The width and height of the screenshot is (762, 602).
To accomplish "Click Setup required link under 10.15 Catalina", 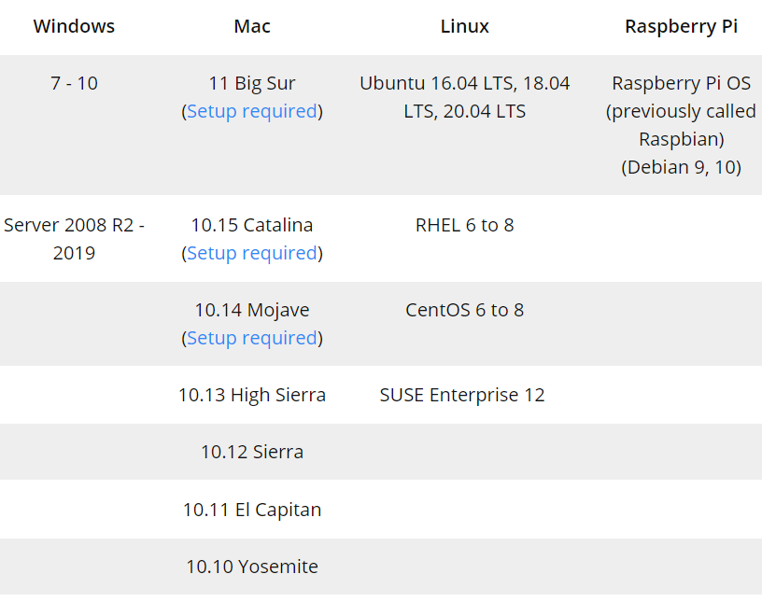I will point(252,253).
